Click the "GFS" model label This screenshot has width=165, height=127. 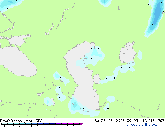tap(39, 121)
